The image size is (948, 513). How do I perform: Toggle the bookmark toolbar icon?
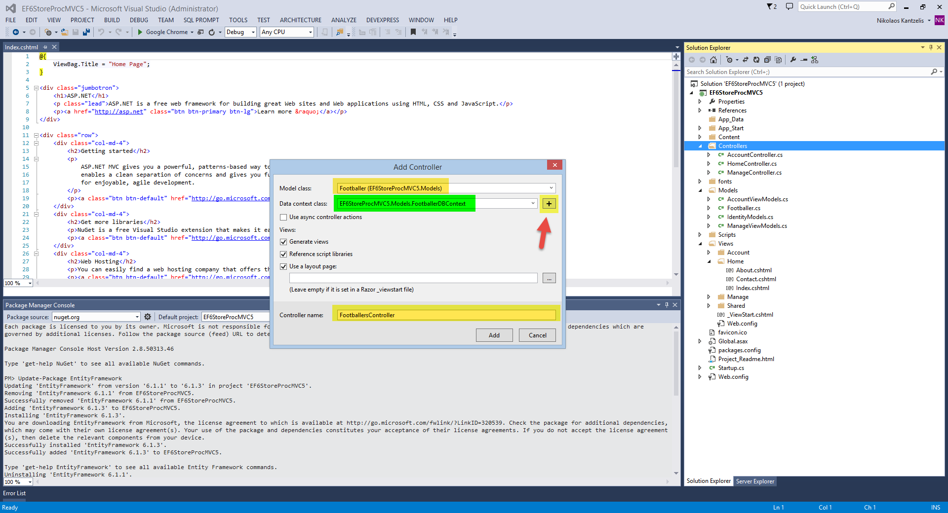click(x=413, y=32)
